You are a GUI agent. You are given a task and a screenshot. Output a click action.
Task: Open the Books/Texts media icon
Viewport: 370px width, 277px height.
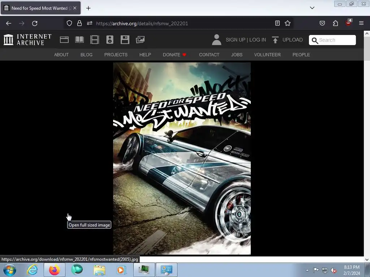tap(79, 40)
